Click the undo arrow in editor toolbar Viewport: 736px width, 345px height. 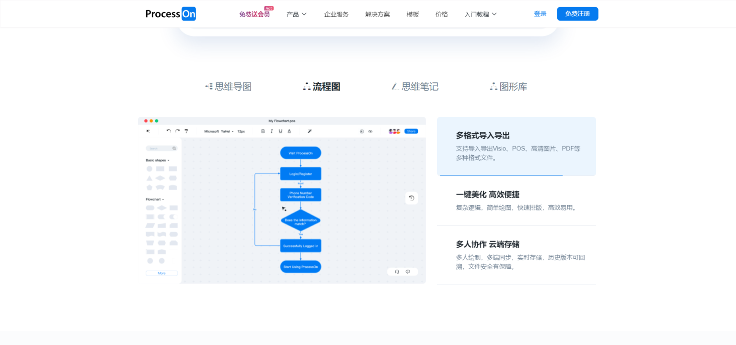(168, 131)
